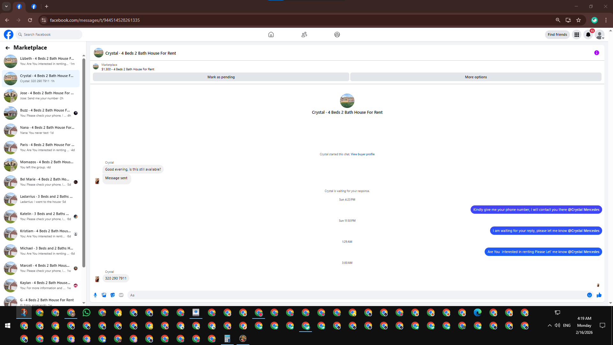Image resolution: width=613 pixels, height=345 pixels.
Task: Open View buyer profile link
Action: coord(362,154)
